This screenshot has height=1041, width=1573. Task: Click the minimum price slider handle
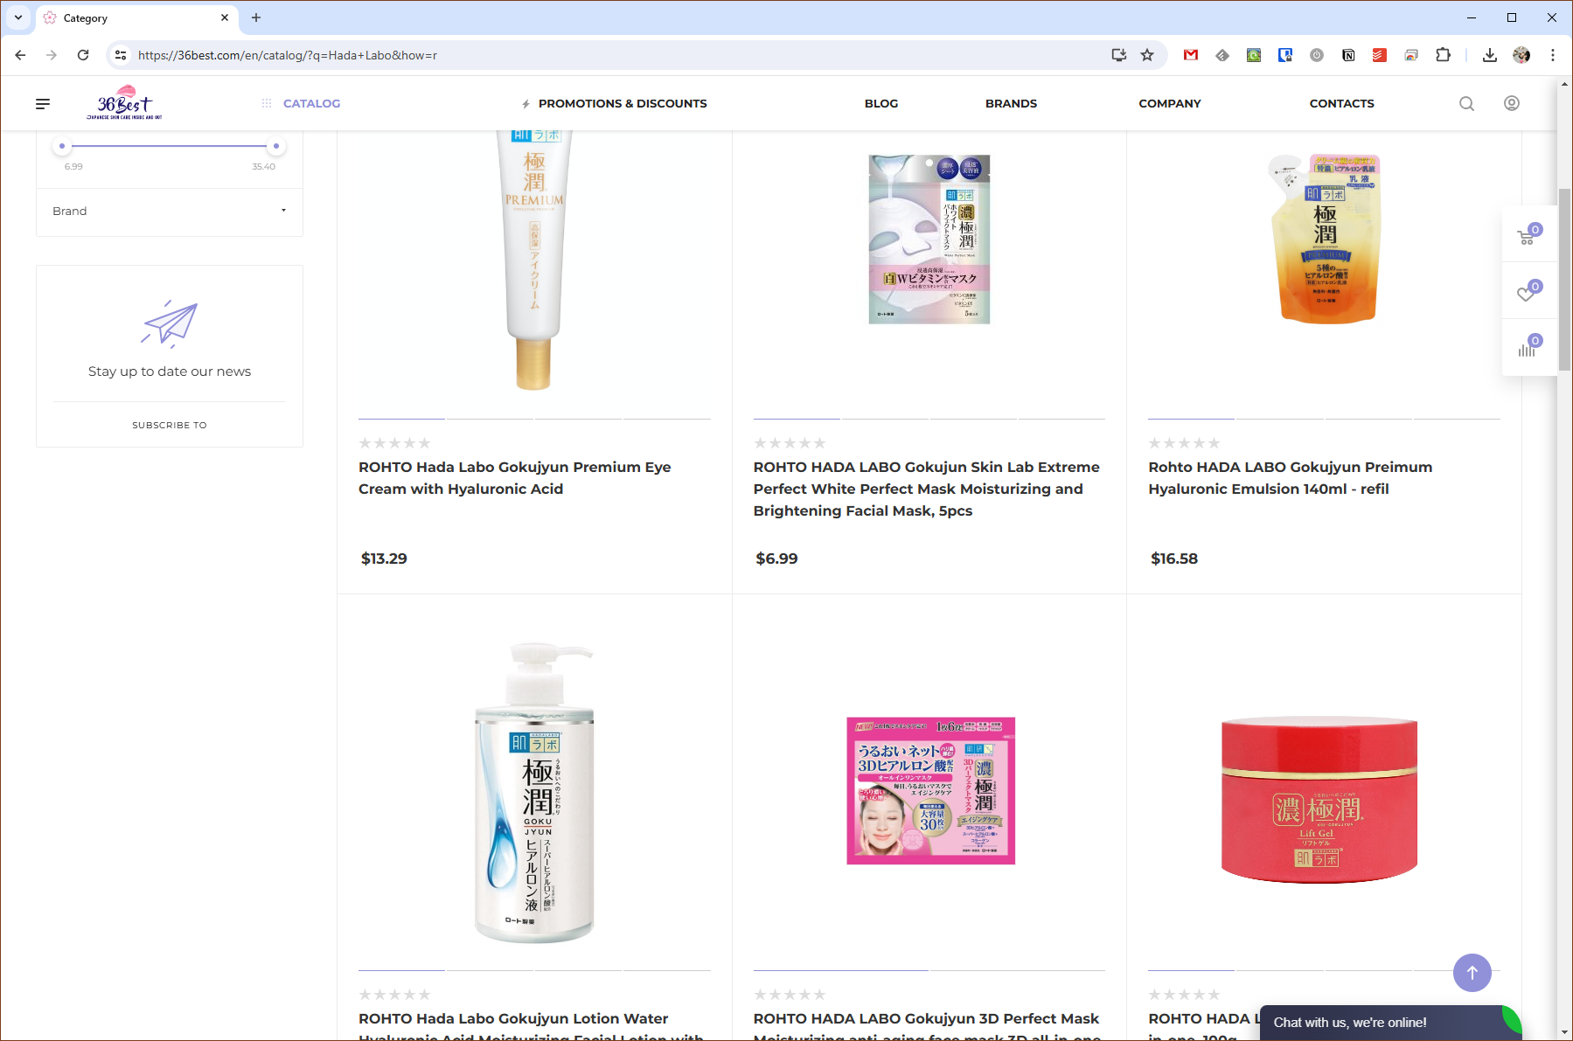(x=62, y=146)
